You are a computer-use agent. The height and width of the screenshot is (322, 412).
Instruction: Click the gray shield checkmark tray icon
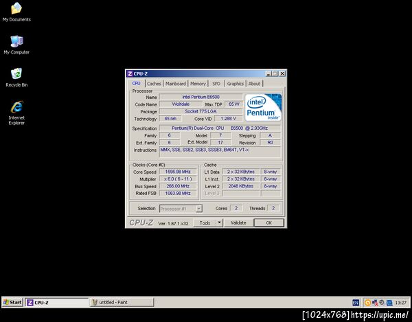click(382, 303)
